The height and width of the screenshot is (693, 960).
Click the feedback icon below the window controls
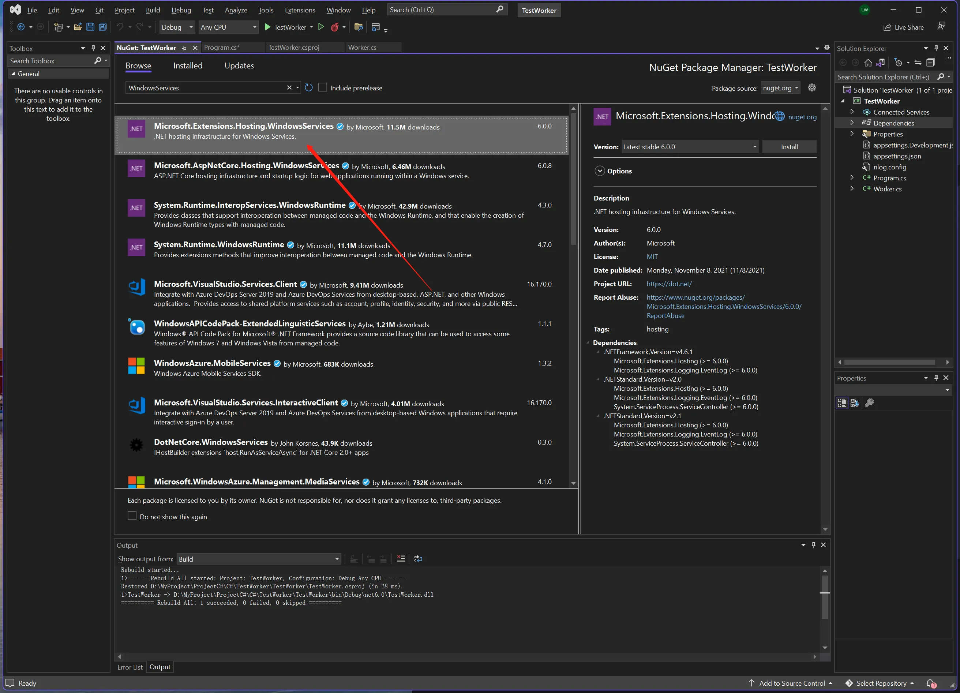click(941, 26)
